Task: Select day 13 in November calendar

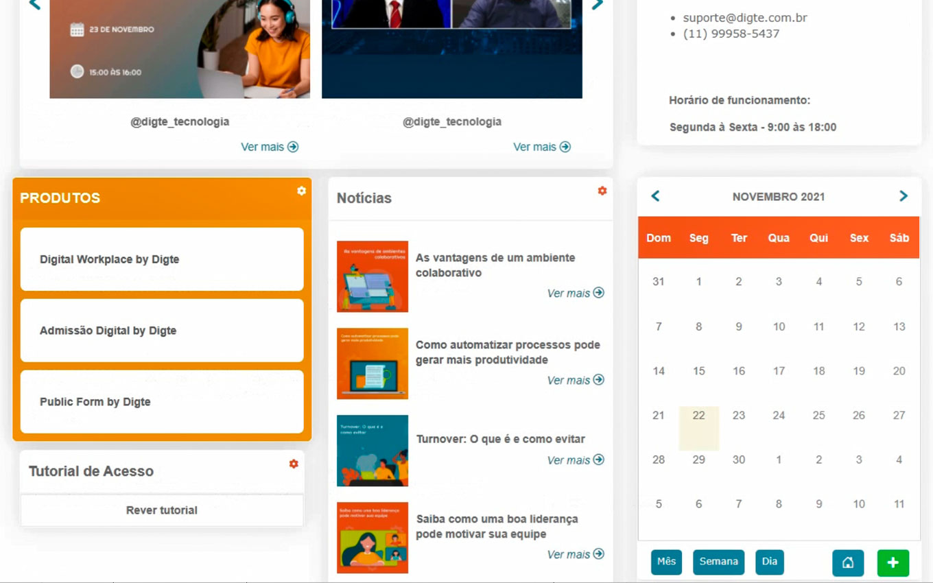Action: [x=899, y=326]
